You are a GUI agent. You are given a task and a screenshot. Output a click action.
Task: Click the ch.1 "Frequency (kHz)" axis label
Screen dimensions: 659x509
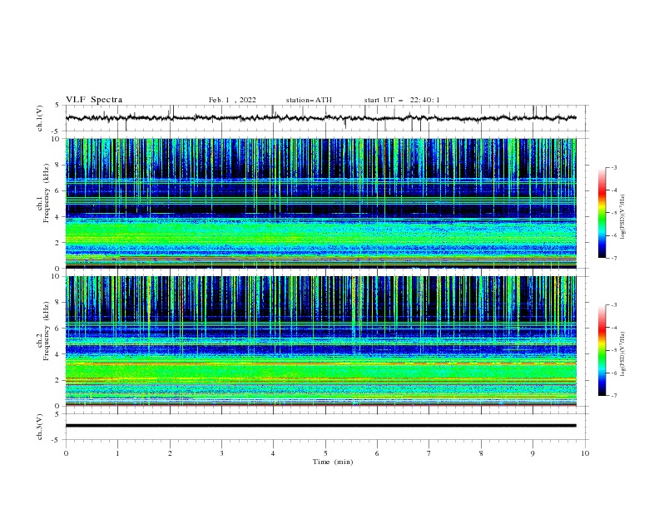(x=47, y=192)
